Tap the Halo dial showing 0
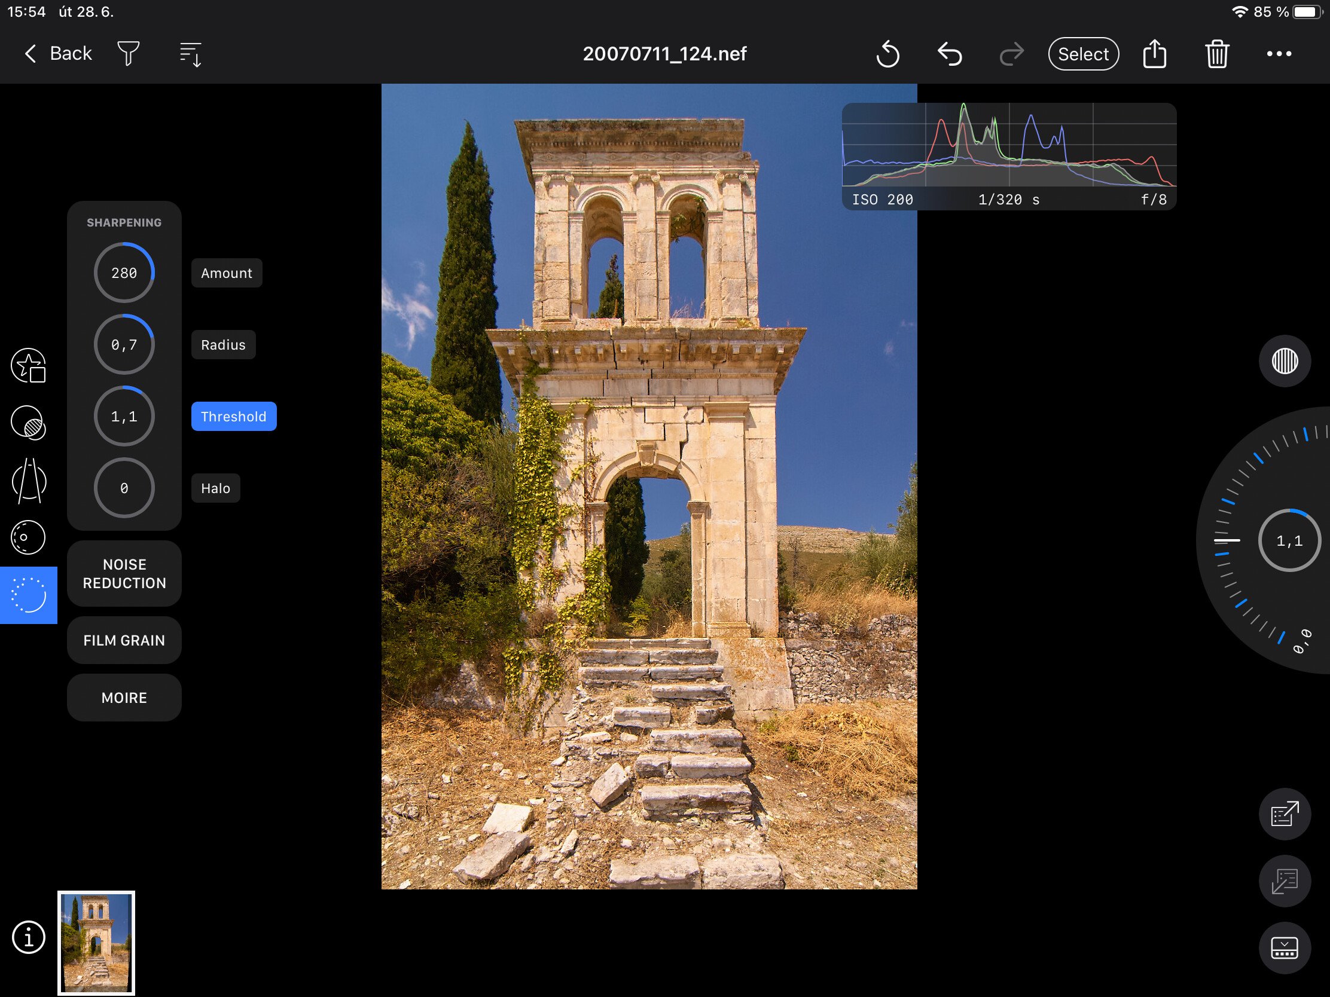Screen dimensions: 1330x997 (x=124, y=488)
